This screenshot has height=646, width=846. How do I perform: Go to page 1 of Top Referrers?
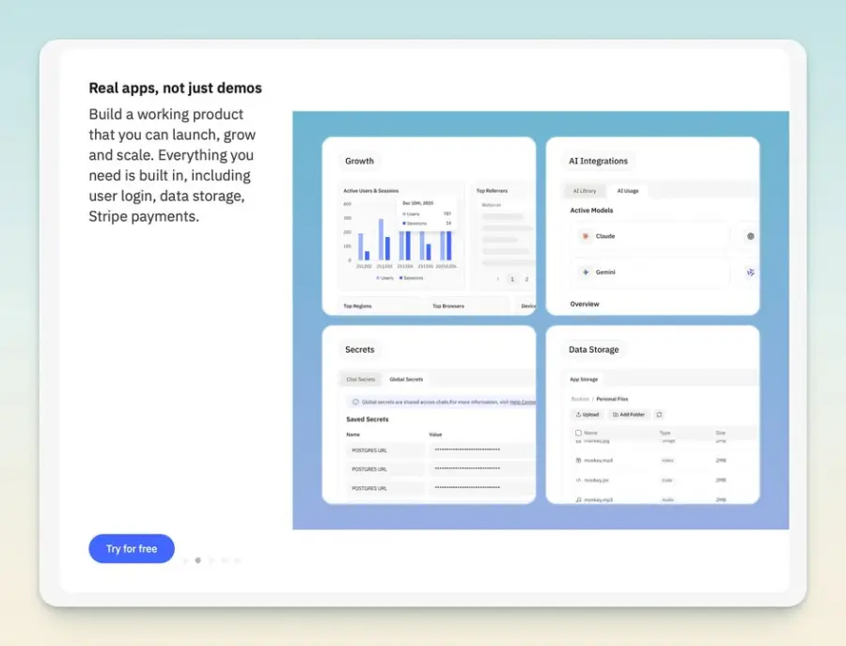(512, 279)
